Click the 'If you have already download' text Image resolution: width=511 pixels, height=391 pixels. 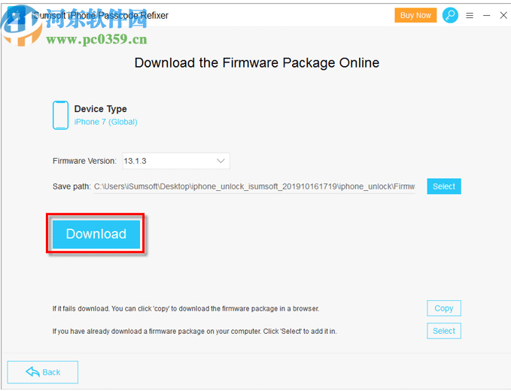click(195, 332)
